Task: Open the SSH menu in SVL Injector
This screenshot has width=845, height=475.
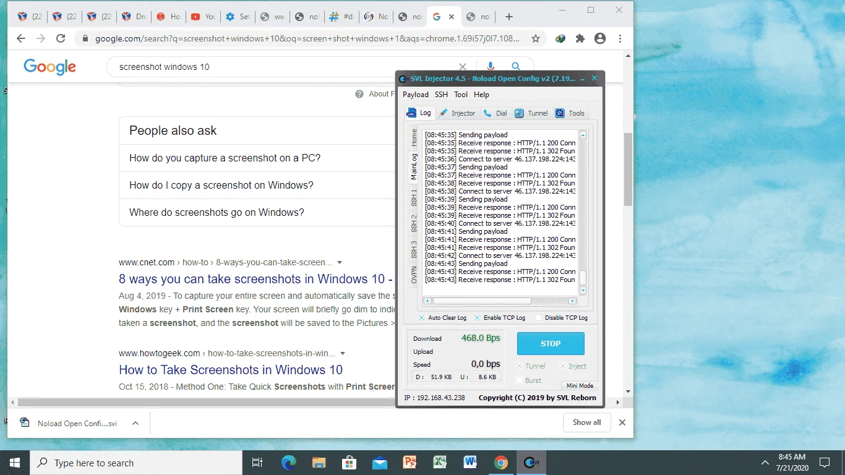Action: [441, 95]
